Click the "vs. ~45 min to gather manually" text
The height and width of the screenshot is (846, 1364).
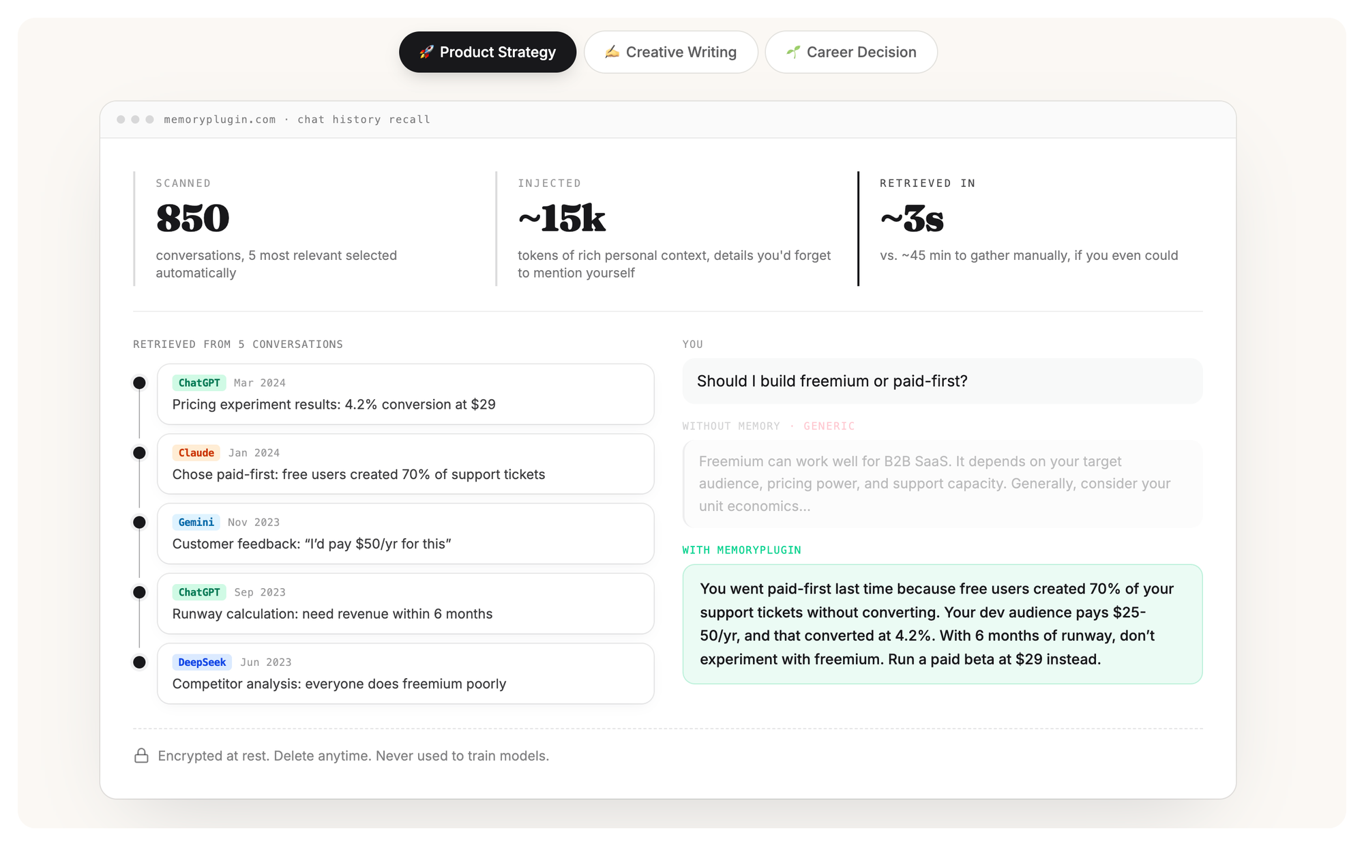coord(1029,255)
